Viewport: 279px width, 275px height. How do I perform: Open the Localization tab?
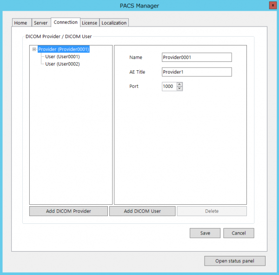point(114,23)
